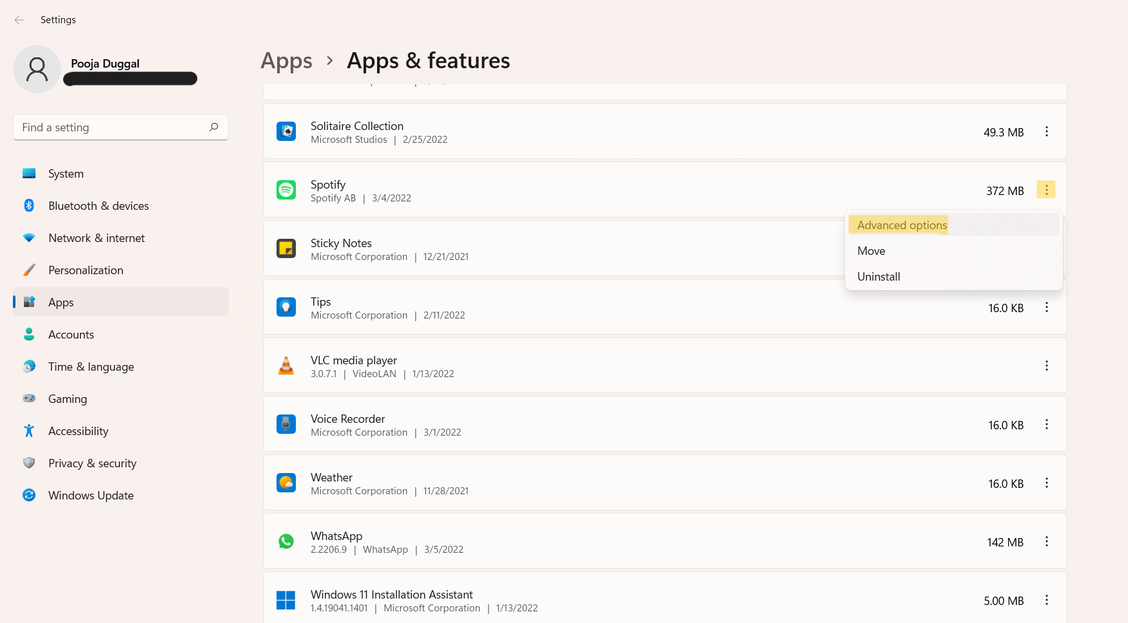
Task: Select Advanced options in the Spotify menu
Action: (902, 225)
